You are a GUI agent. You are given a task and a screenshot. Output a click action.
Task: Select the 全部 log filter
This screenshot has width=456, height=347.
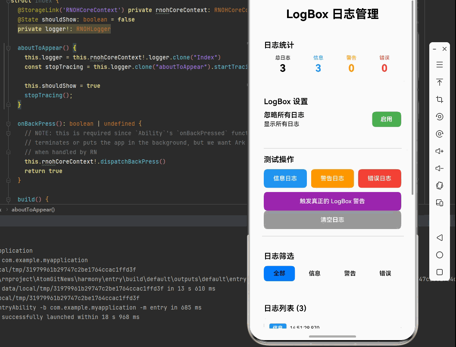pos(279,273)
